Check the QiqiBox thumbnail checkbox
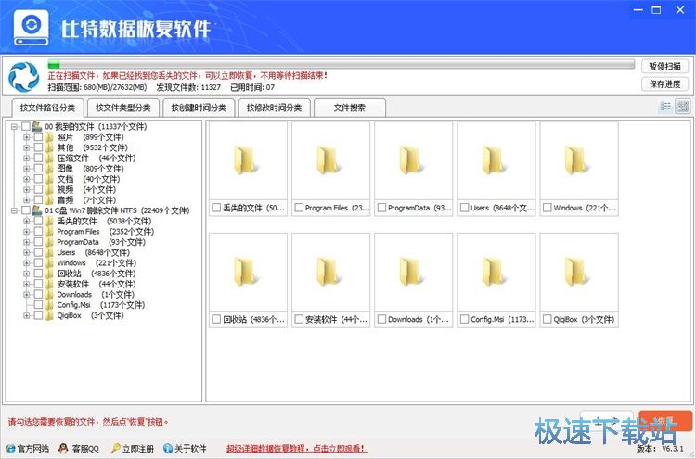The image size is (696, 459). pyautogui.click(x=548, y=319)
